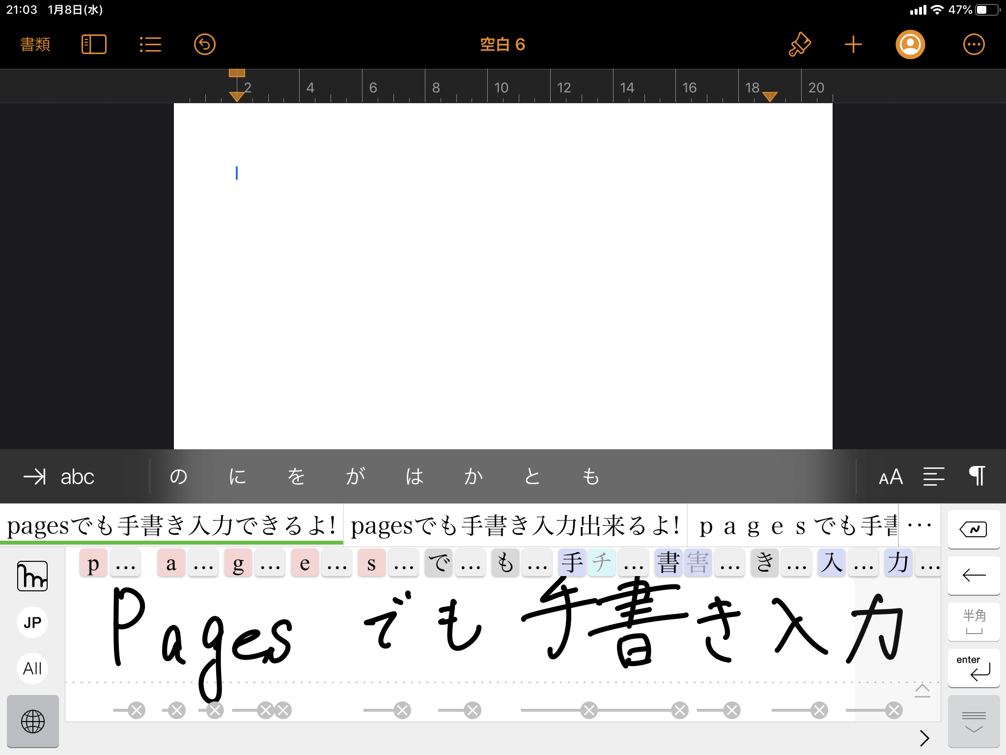
Task: Tap the handwriting delete backspace key
Action: (974, 529)
